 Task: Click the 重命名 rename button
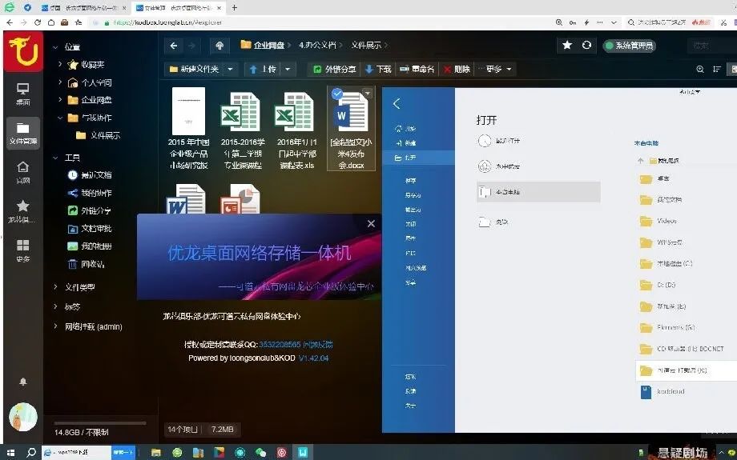tap(417, 70)
